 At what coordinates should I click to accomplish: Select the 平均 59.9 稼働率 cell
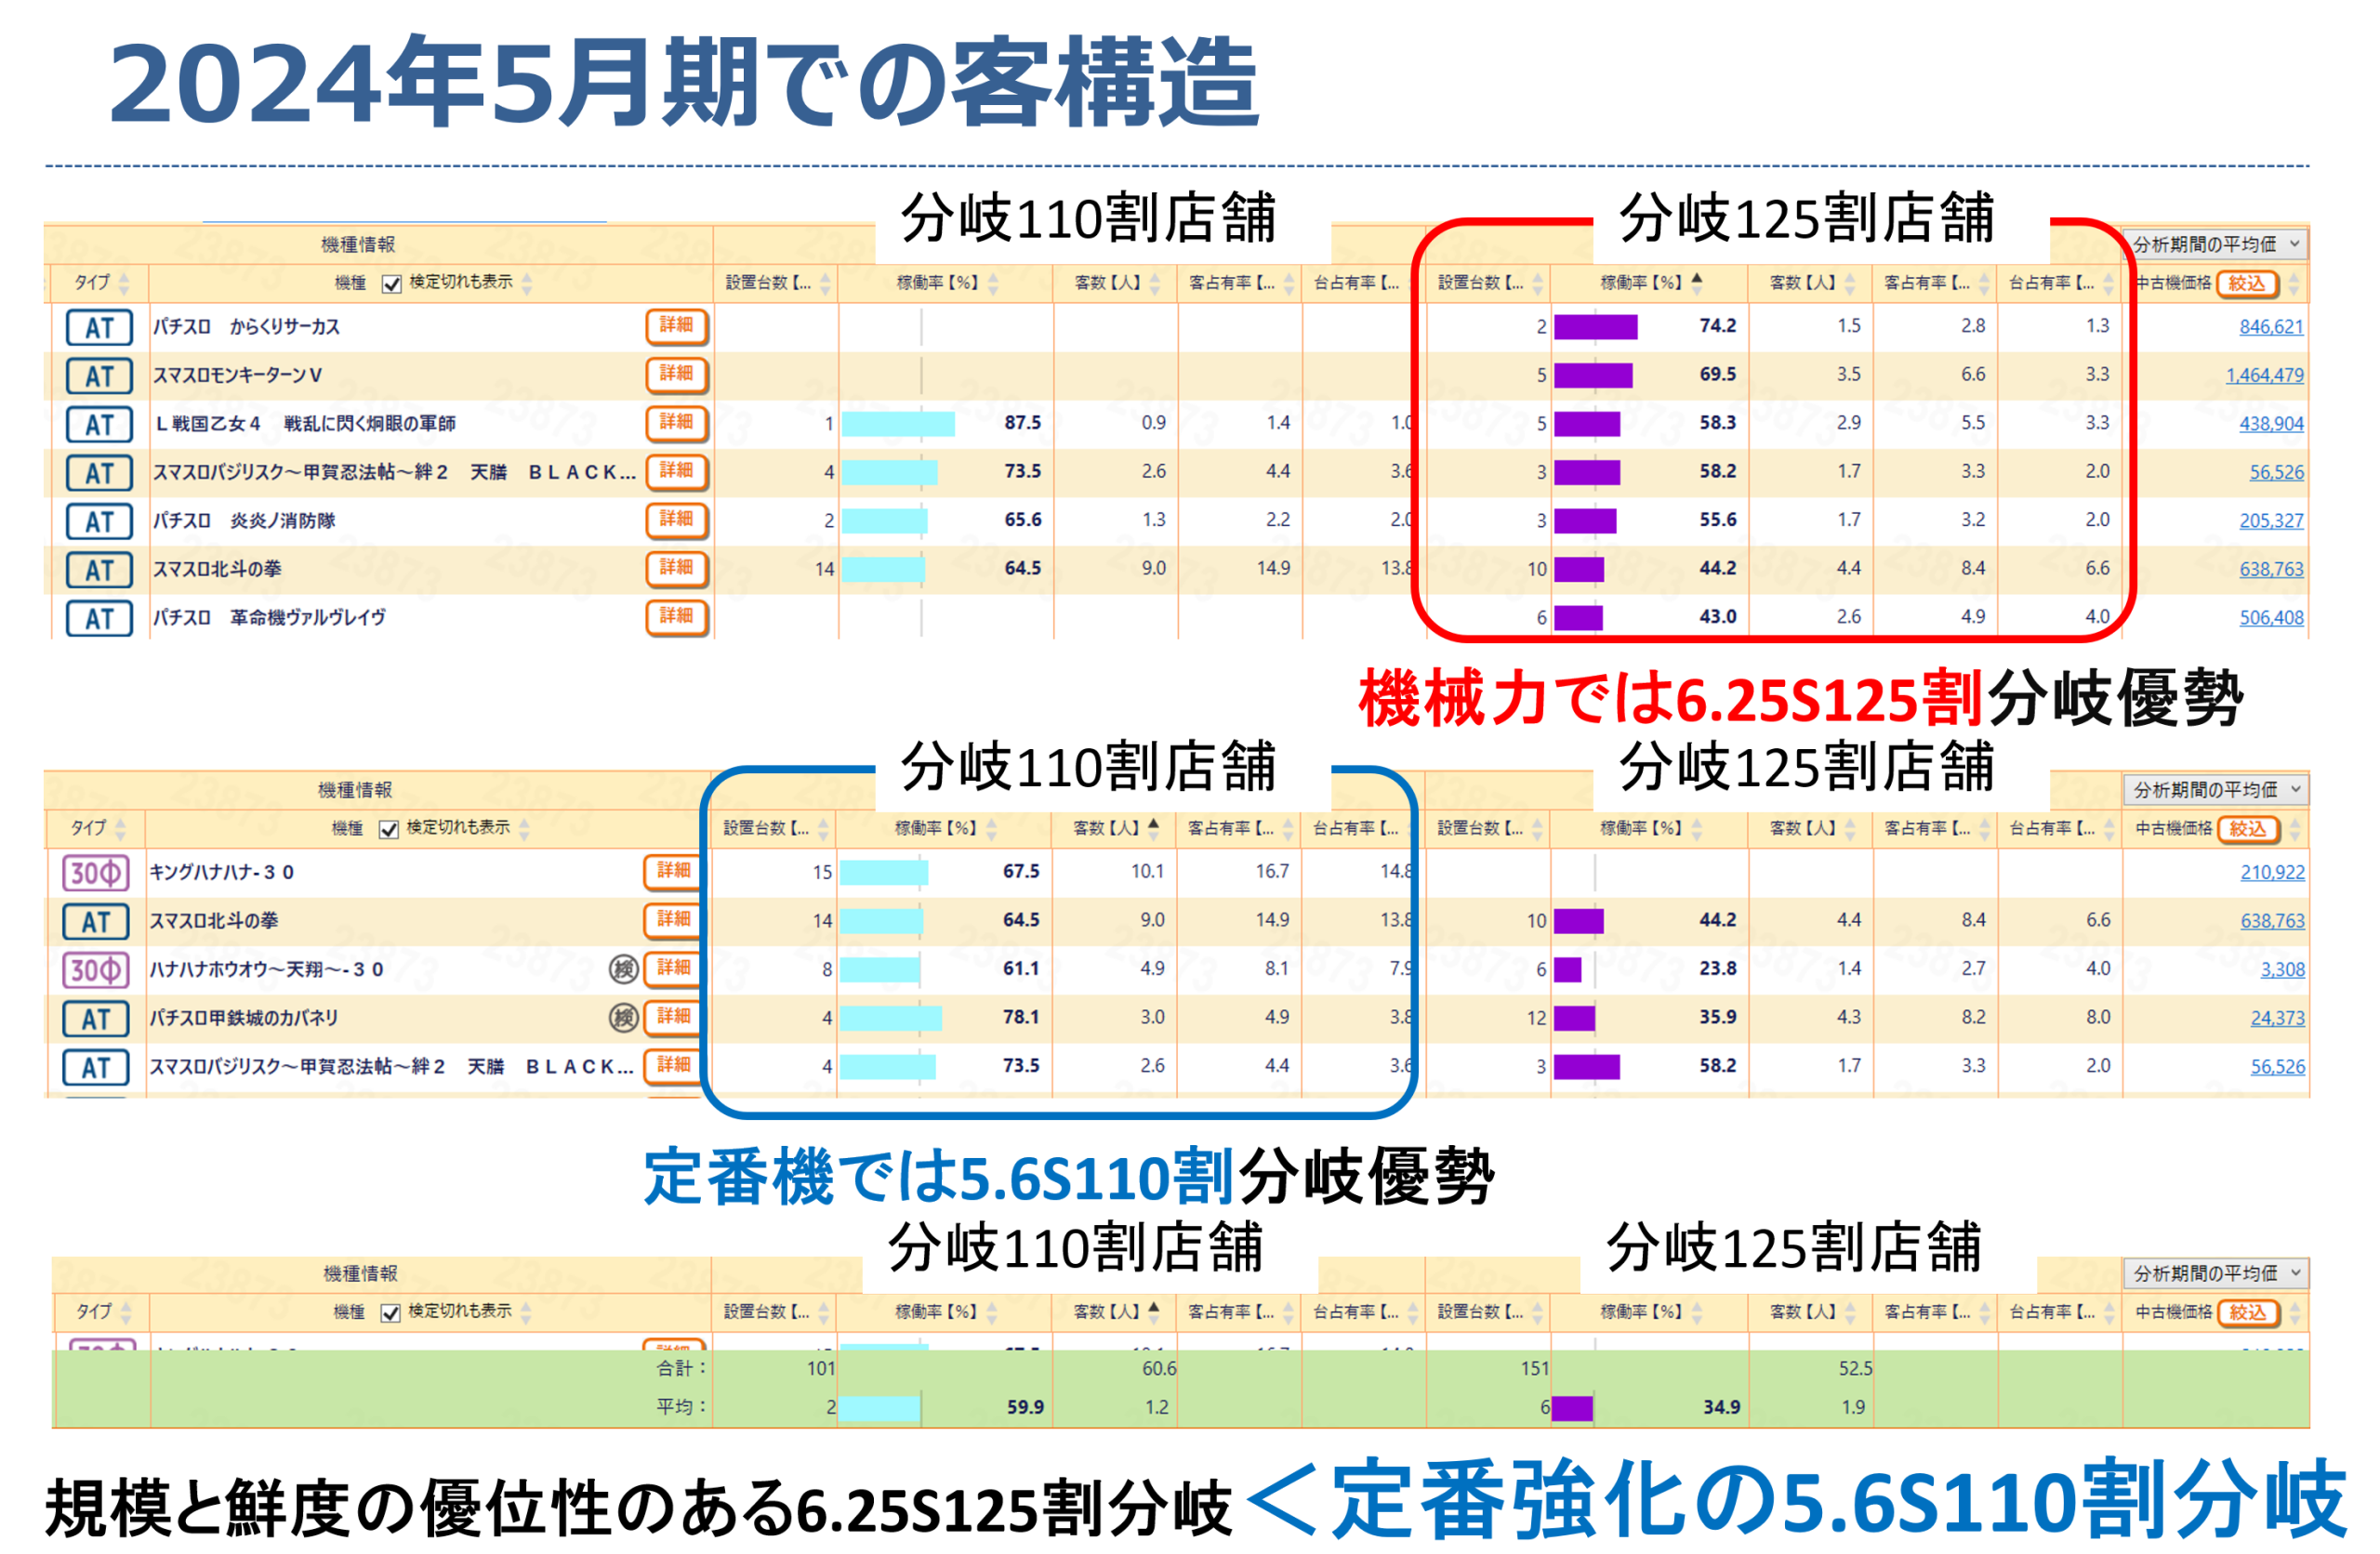pos(1025,1408)
